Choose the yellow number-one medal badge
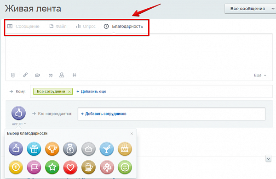This screenshot has width=276, height=179. tap(16, 167)
